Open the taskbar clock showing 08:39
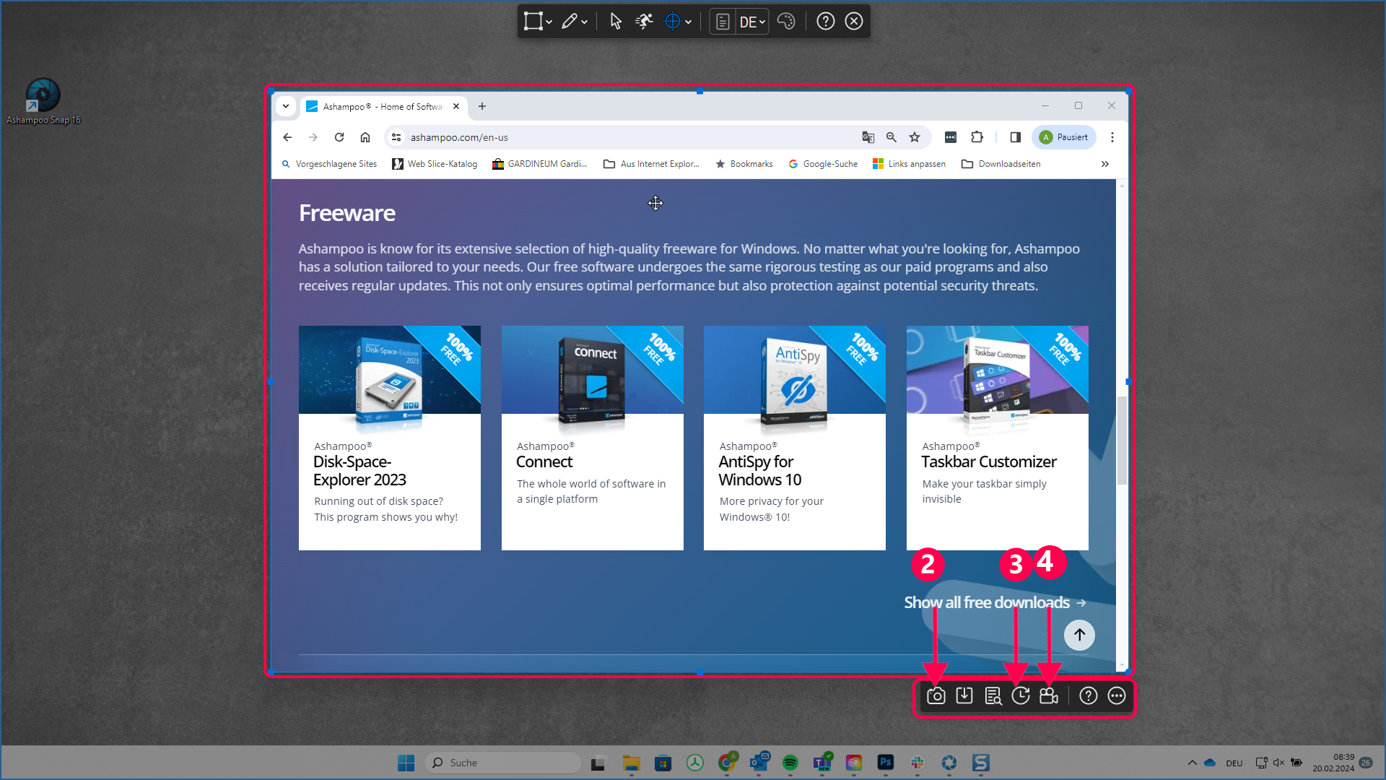Screen dimensions: 1386x780 pyautogui.click(x=1333, y=763)
